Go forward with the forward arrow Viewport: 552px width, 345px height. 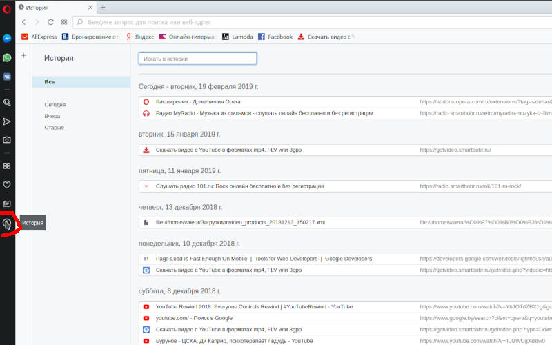(x=37, y=22)
